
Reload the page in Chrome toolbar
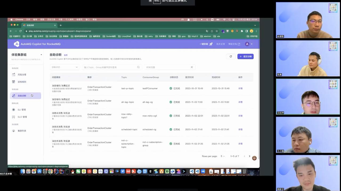click(x=20, y=31)
